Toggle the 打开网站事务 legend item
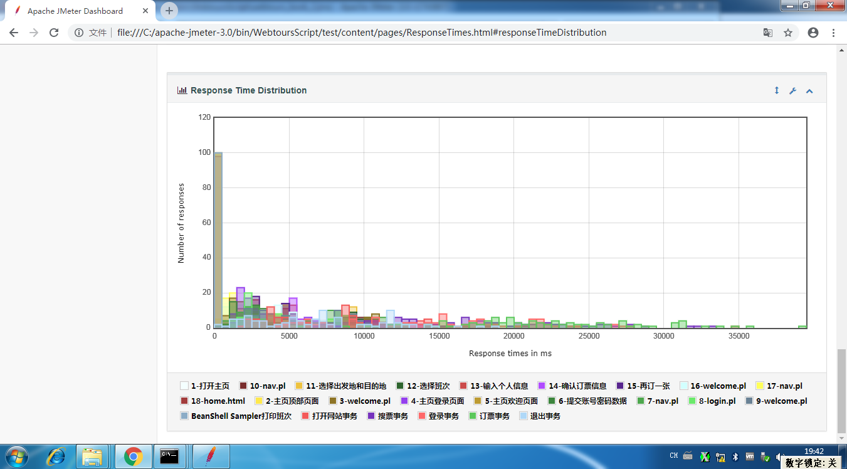The width and height of the screenshot is (847, 469). click(x=329, y=416)
